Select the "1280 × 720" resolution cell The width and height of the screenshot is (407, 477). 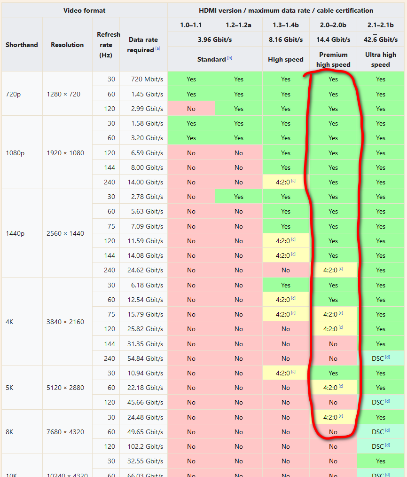click(x=67, y=94)
